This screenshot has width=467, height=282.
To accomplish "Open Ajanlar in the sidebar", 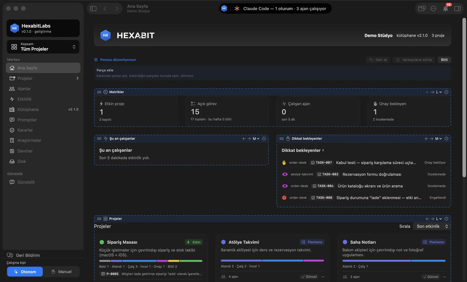I will pyautogui.click(x=43, y=89).
